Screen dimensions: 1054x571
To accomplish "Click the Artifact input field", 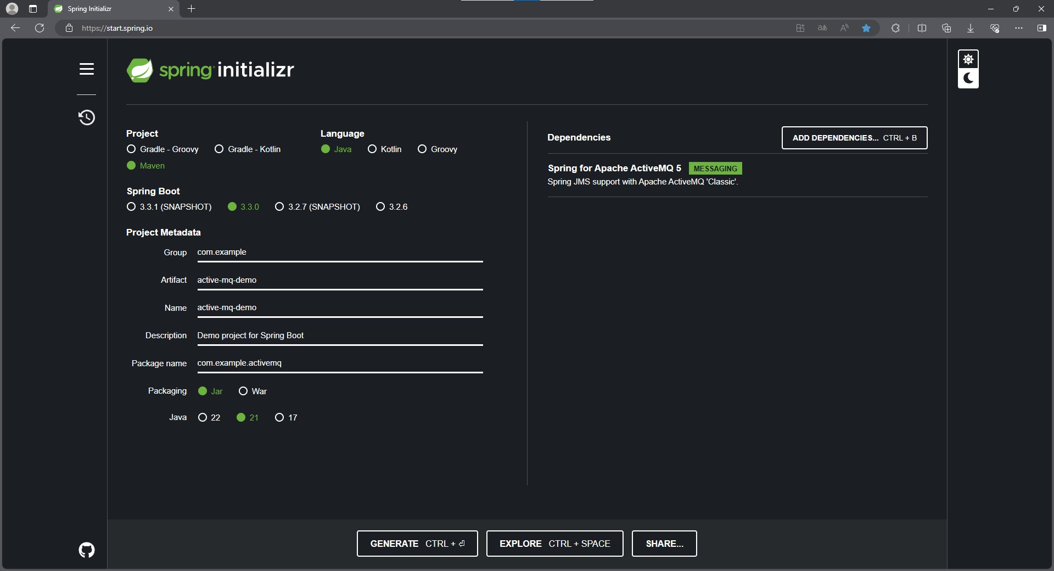I will (x=340, y=280).
